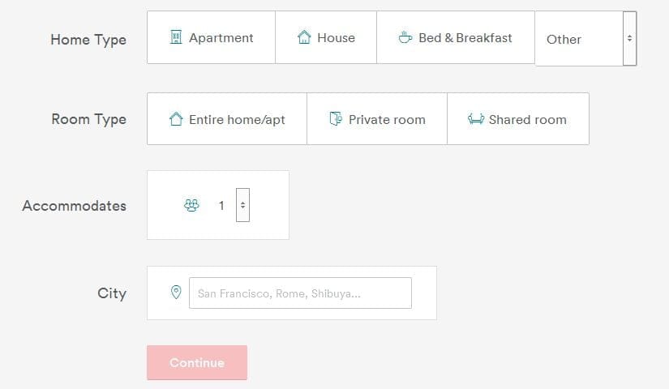Click the coffee cup Bed & Breakfast icon
The height and width of the screenshot is (389, 669).
(405, 37)
